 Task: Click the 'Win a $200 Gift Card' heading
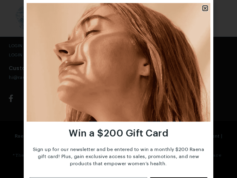point(118,133)
